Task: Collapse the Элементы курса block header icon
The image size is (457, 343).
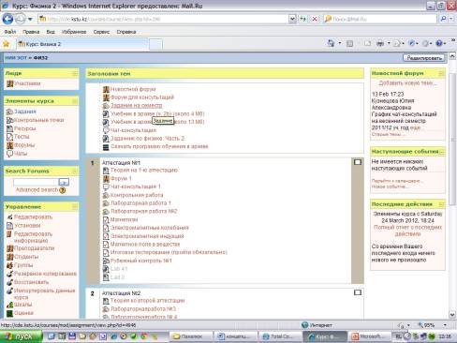Action: click(x=75, y=101)
